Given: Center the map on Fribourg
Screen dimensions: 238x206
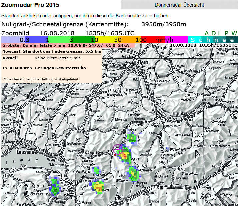Looking at the screenshot, I should 103,98.
